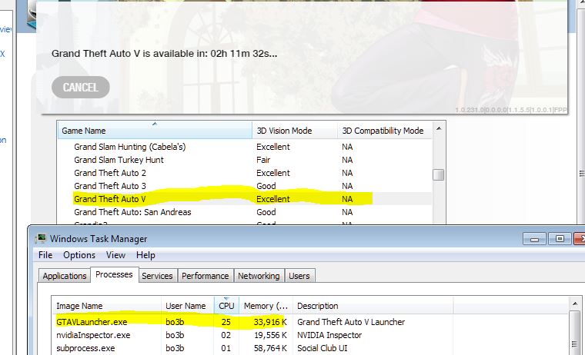Click the Social Club UI description cell
Viewport: 585px width, 355px height.
322,348
